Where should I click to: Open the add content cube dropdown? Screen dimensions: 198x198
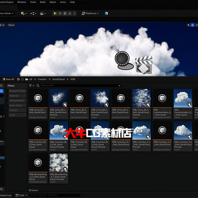(24, 13)
